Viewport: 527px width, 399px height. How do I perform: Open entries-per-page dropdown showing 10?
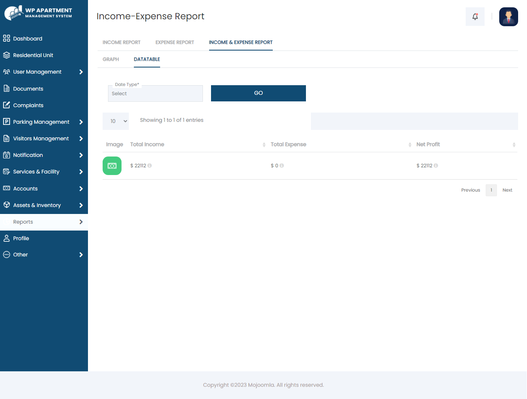pyautogui.click(x=116, y=121)
